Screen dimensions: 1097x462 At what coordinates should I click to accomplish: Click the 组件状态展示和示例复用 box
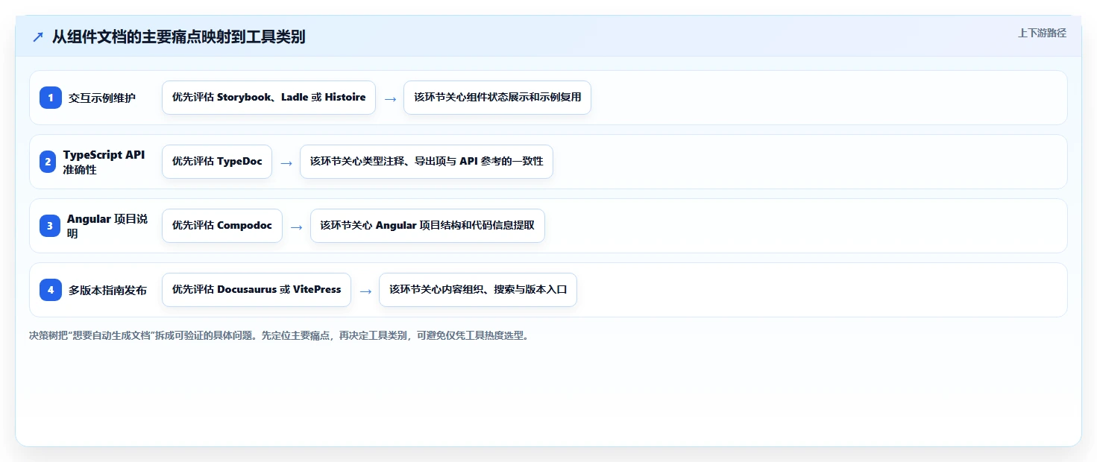[497, 98]
